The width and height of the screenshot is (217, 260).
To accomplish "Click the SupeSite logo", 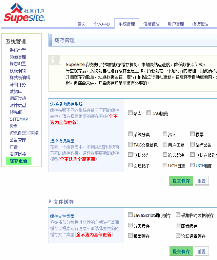I will click(x=24, y=13).
